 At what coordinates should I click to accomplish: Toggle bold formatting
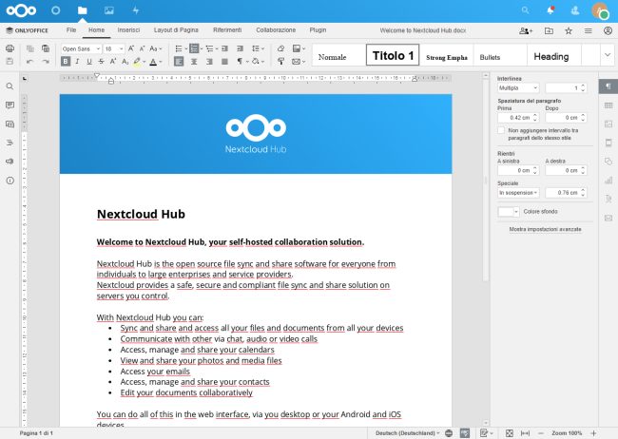click(66, 62)
